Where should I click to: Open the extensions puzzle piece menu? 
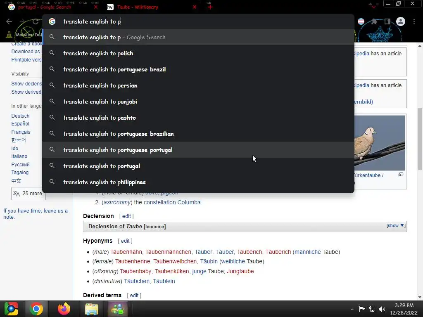coord(374,21)
